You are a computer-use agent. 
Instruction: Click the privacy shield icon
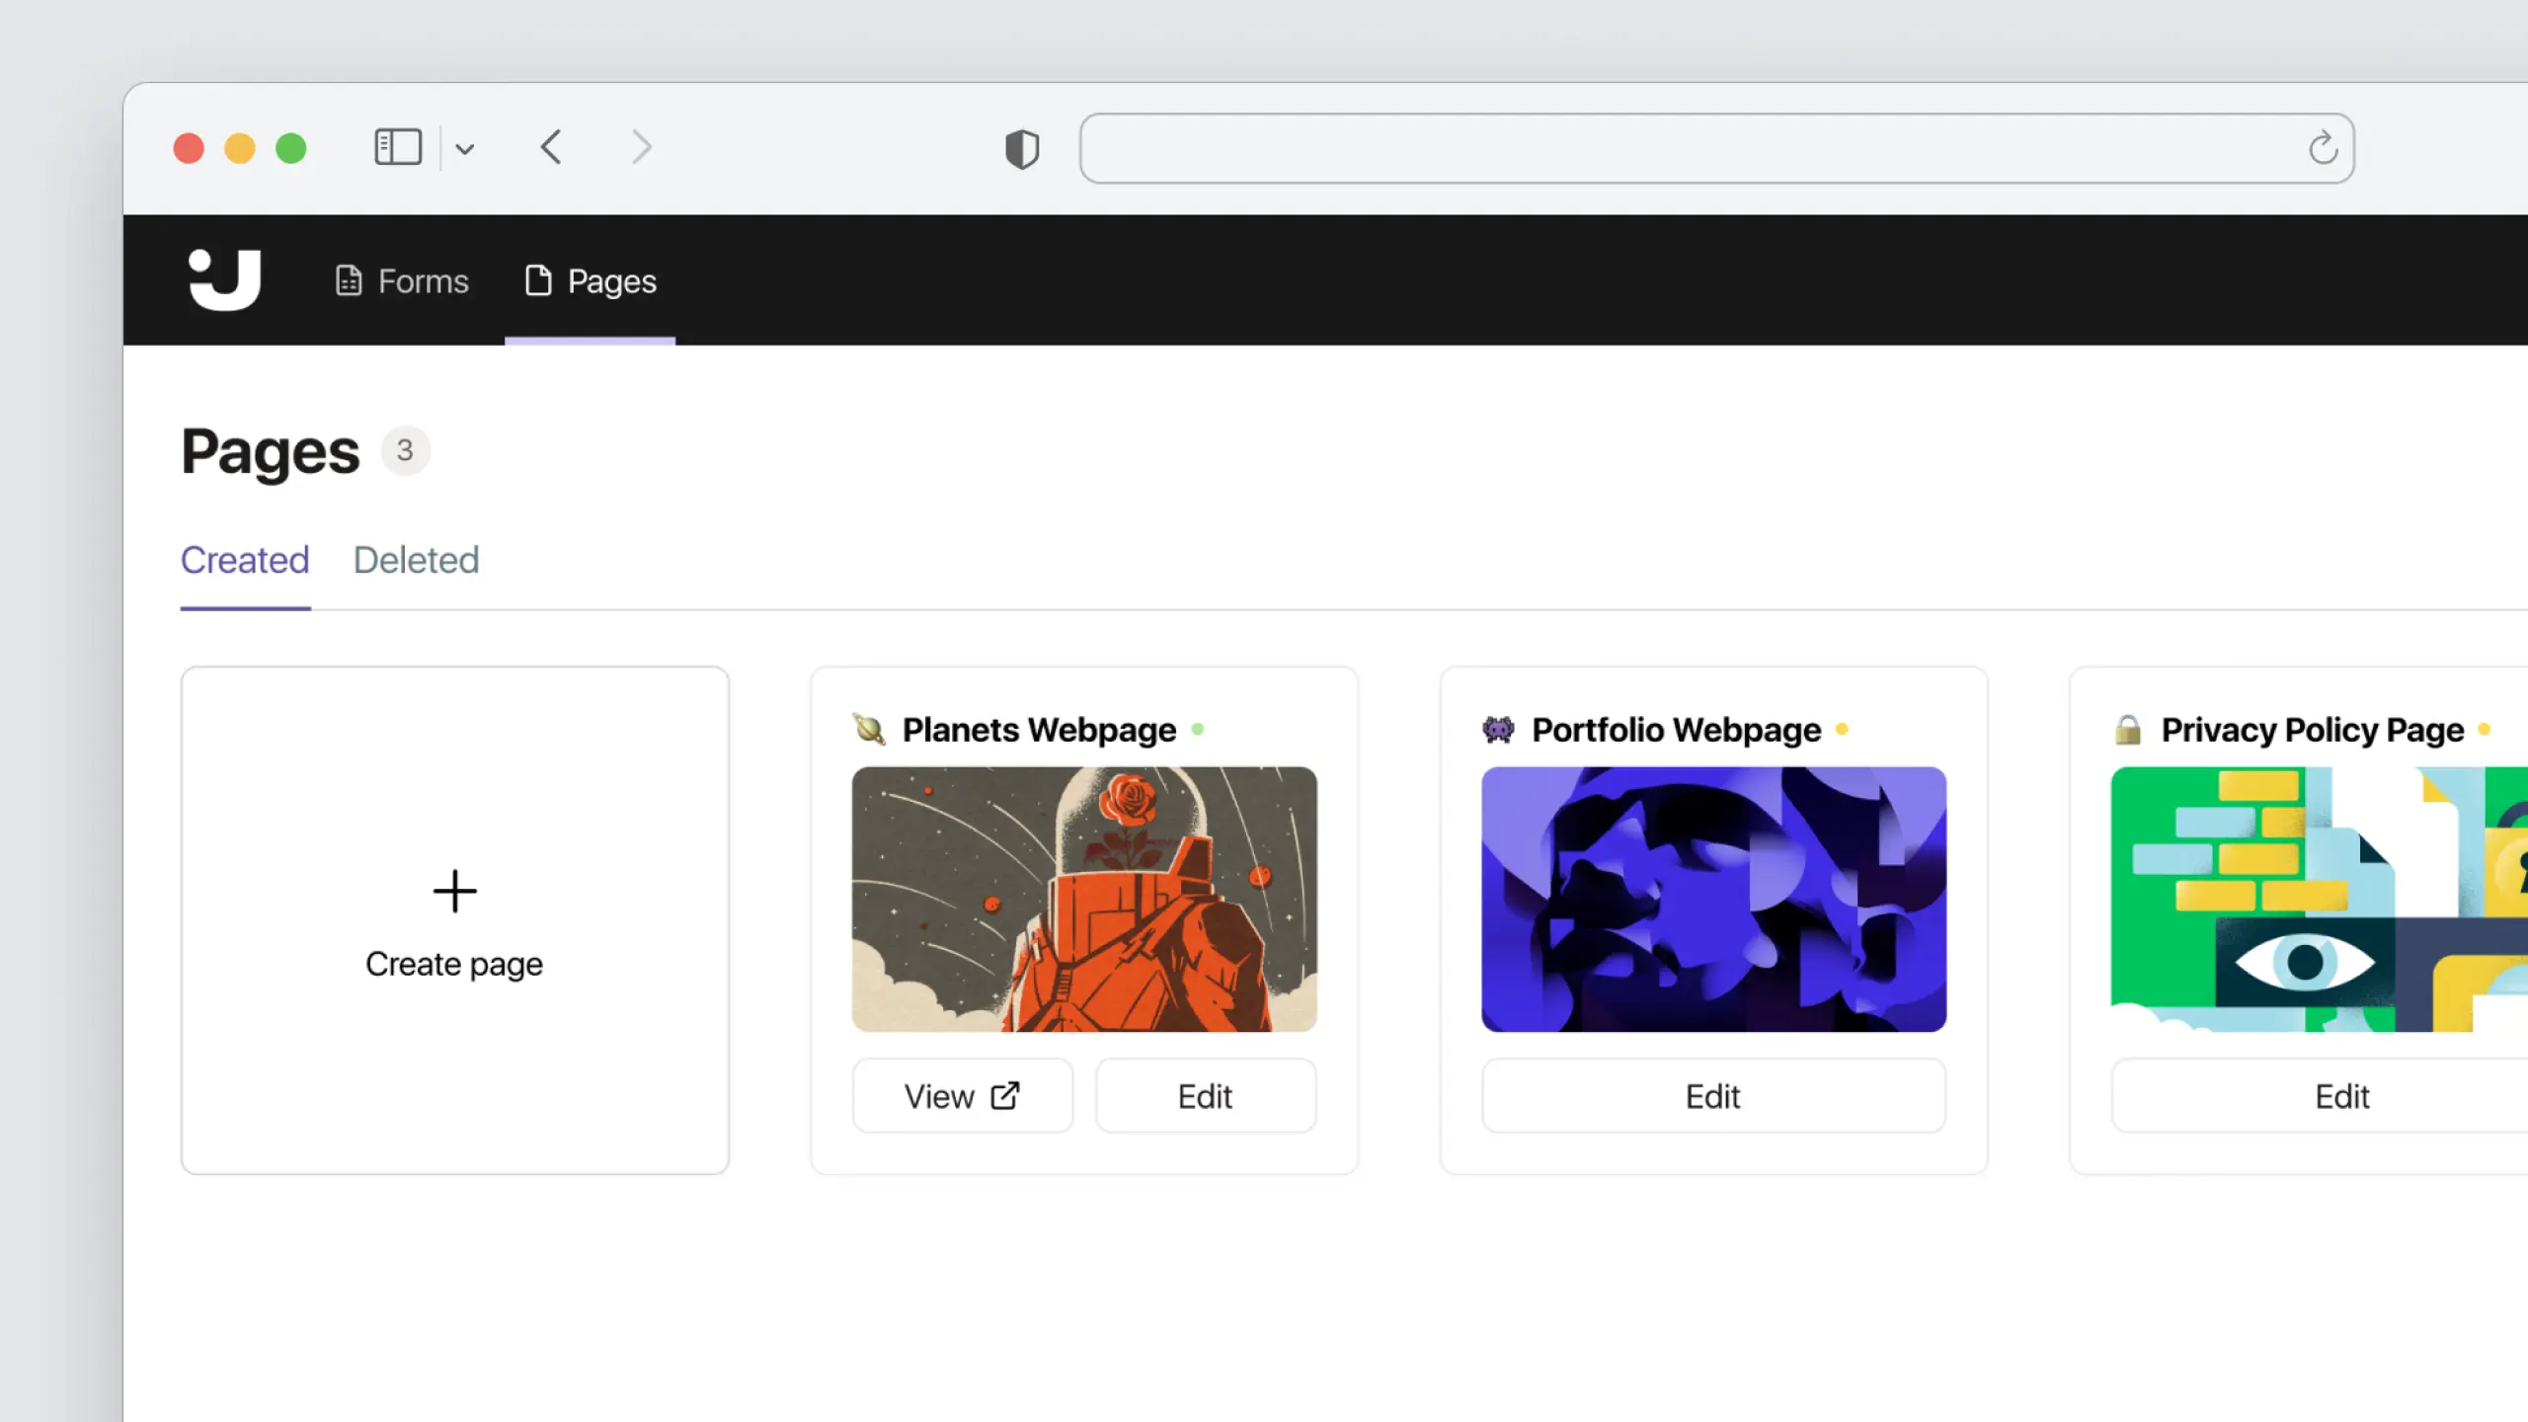[x=1022, y=149]
